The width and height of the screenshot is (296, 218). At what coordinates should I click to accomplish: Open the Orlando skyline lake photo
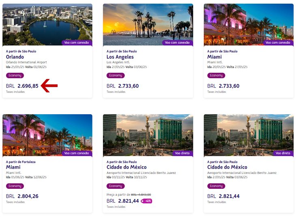pyautogui.click(x=47, y=24)
